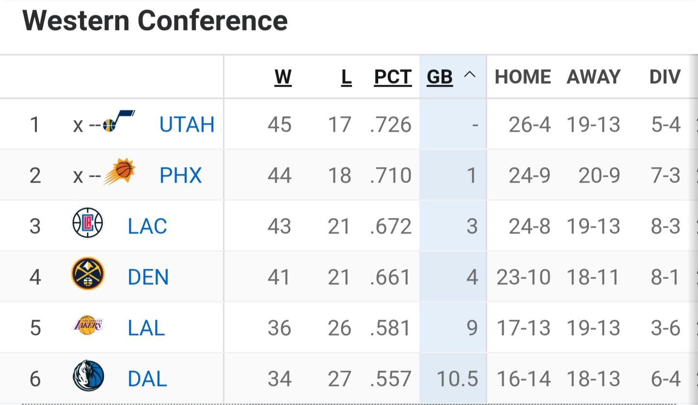Open the DEN team link
This screenshot has height=405, width=698.
click(x=148, y=277)
